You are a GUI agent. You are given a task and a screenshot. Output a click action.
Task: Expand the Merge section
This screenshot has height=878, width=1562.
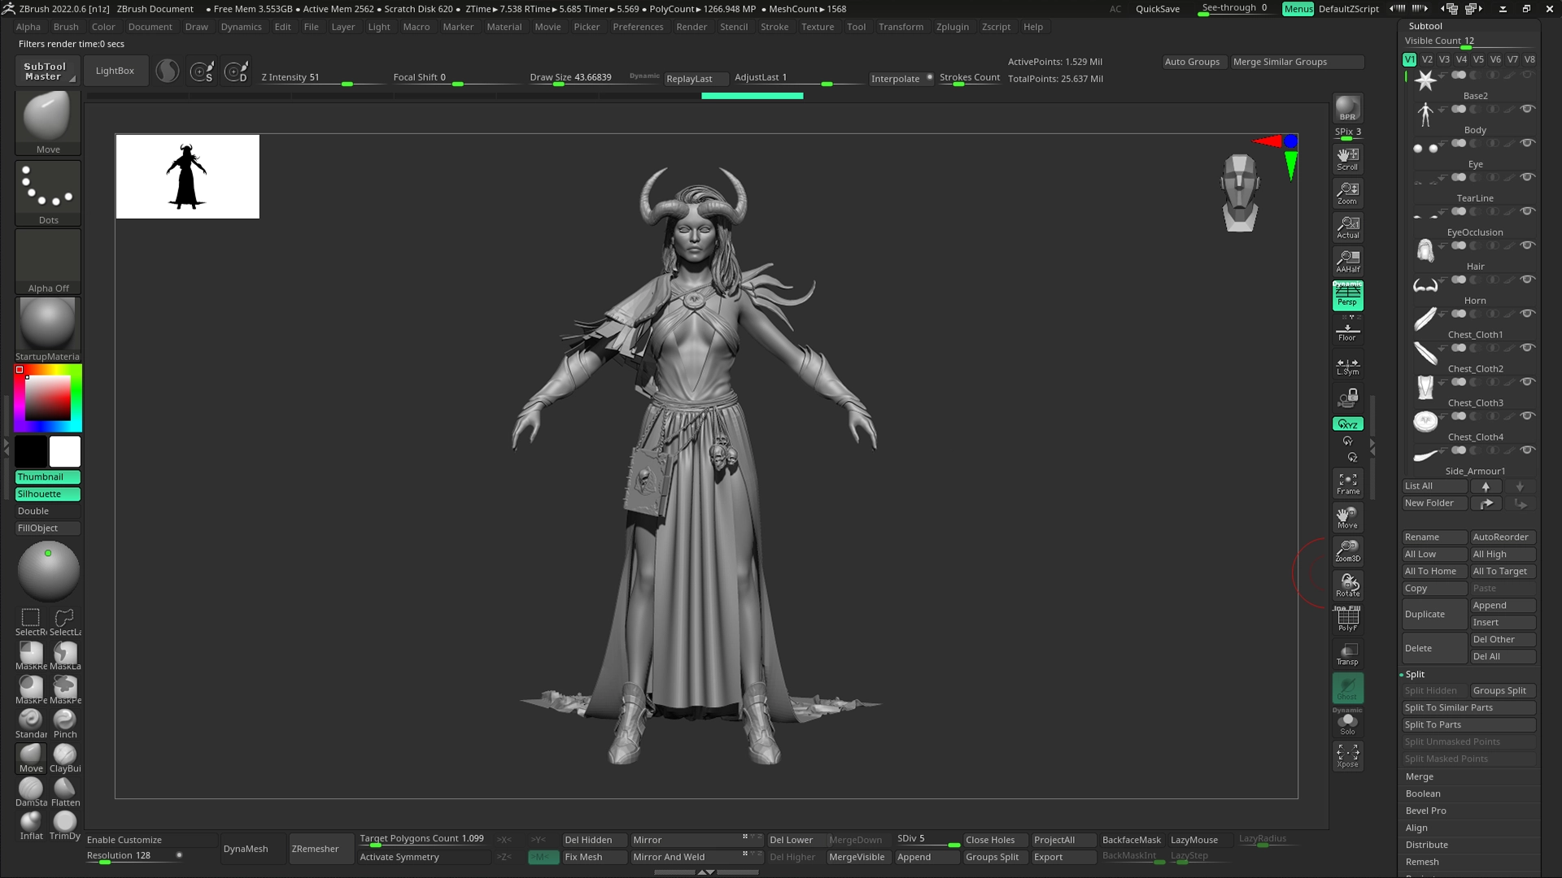[x=1420, y=776]
